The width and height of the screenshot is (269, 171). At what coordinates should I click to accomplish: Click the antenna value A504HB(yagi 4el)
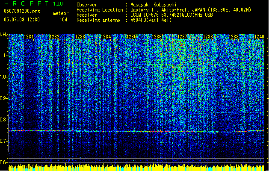coord(151,20)
